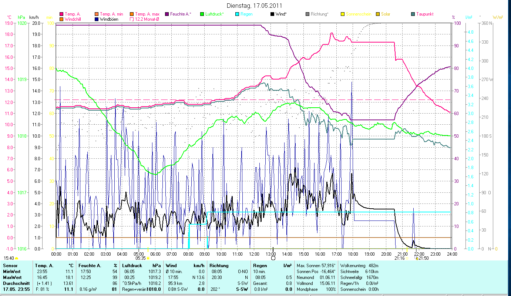
Task: Click the Temp. A. max legend label
Action: pyautogui.click(x=147, y=14)
